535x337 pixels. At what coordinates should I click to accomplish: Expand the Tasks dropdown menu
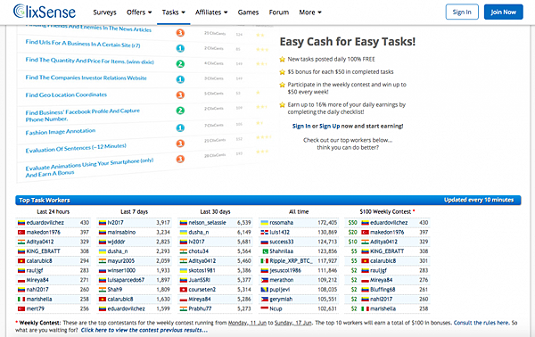(173, 12)
